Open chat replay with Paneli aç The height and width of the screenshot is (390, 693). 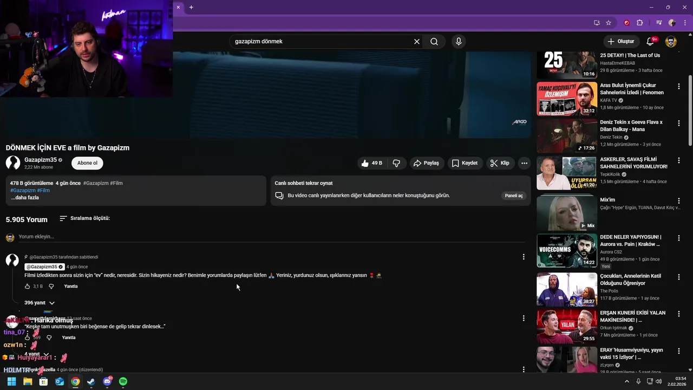pos(514,196)
